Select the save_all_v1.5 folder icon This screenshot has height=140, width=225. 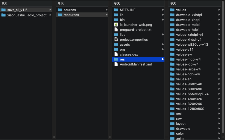coord(4,10)
